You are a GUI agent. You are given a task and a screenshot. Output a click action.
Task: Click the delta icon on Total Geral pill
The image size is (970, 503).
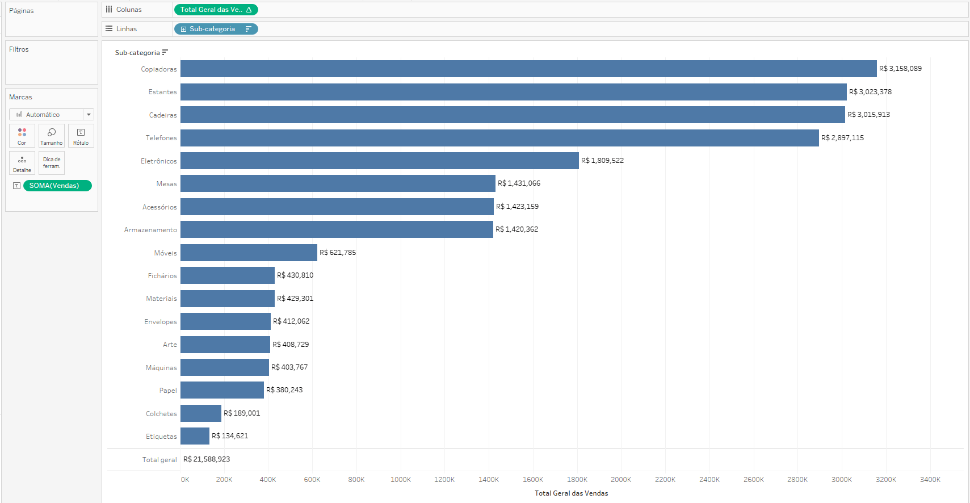tap(249, 10)
